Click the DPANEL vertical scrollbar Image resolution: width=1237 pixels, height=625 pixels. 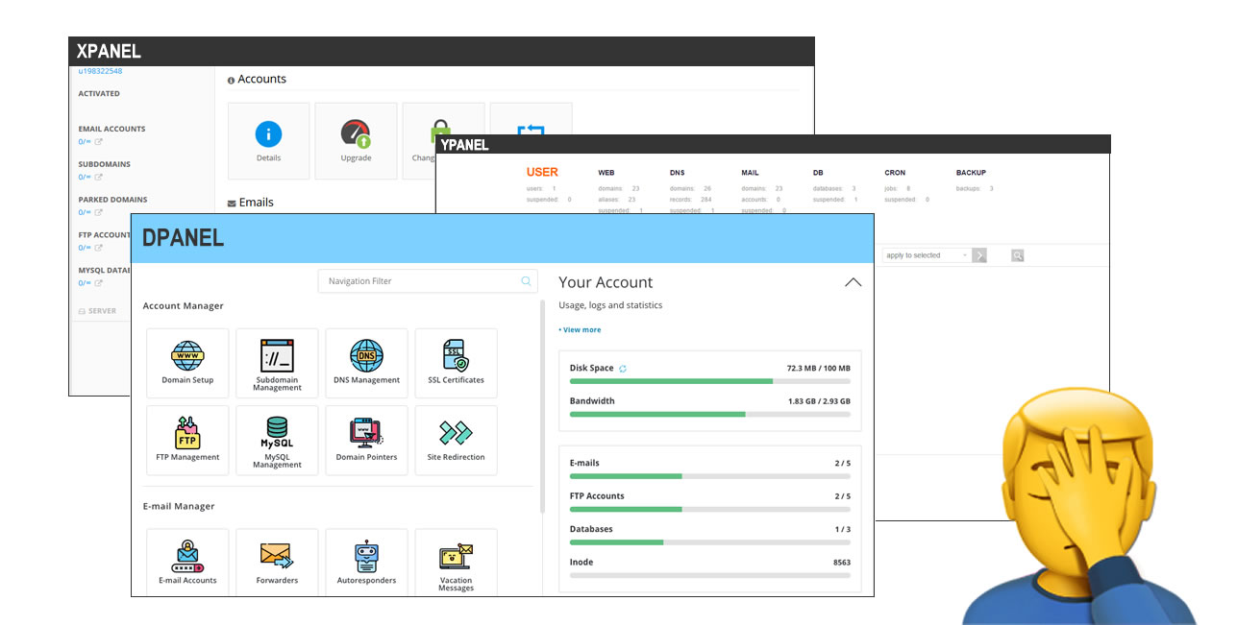pyautogui.click(x=543, y=406)
